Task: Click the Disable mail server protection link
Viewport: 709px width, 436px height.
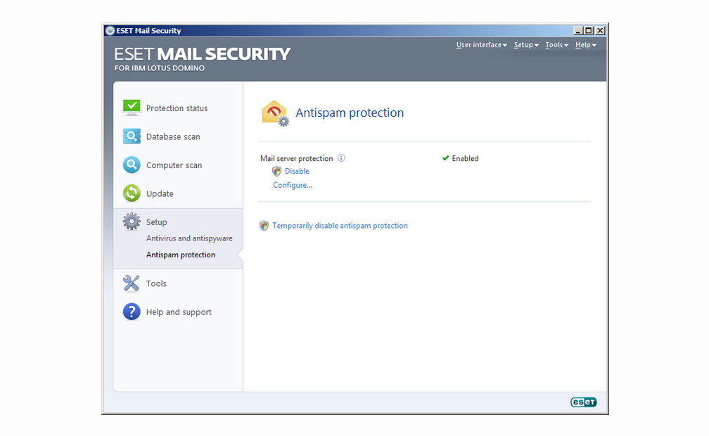Action: pyautogui.click(x=297, y=171)
